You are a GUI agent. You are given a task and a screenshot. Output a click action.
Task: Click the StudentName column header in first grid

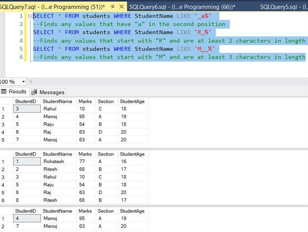(x=57, y=101)
